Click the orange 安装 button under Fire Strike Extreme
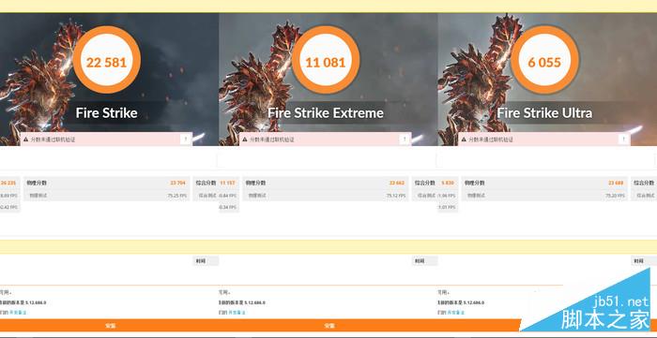Image resolution: width=657 pixels, height=338 pixels. (x=328, y=326)
